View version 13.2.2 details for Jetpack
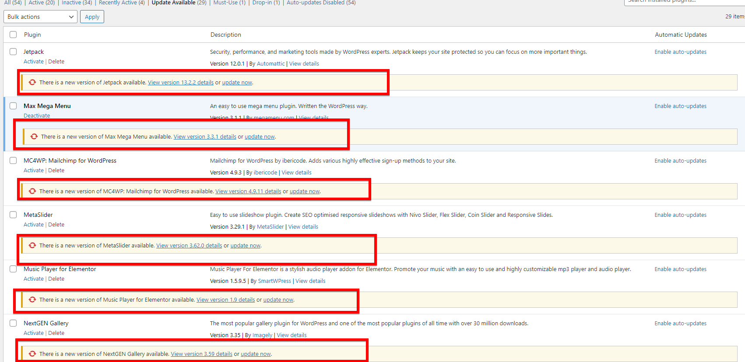This screenshot has width=745, height=362. (x=181, y=82)
